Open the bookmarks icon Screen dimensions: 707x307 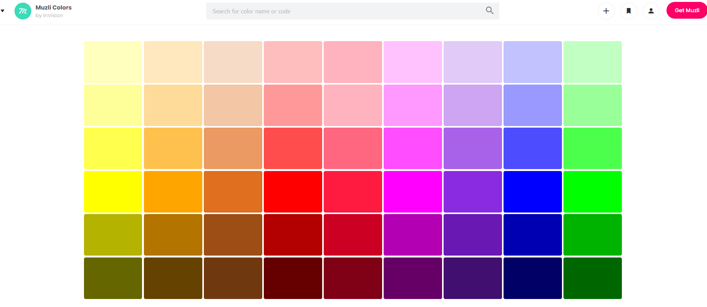pos(628,11)
